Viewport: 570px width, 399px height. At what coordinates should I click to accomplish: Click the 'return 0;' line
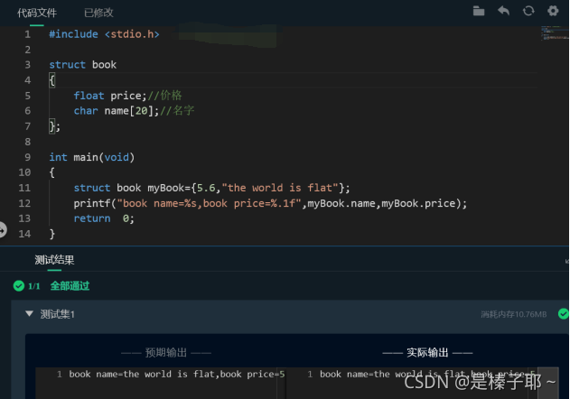104,218
